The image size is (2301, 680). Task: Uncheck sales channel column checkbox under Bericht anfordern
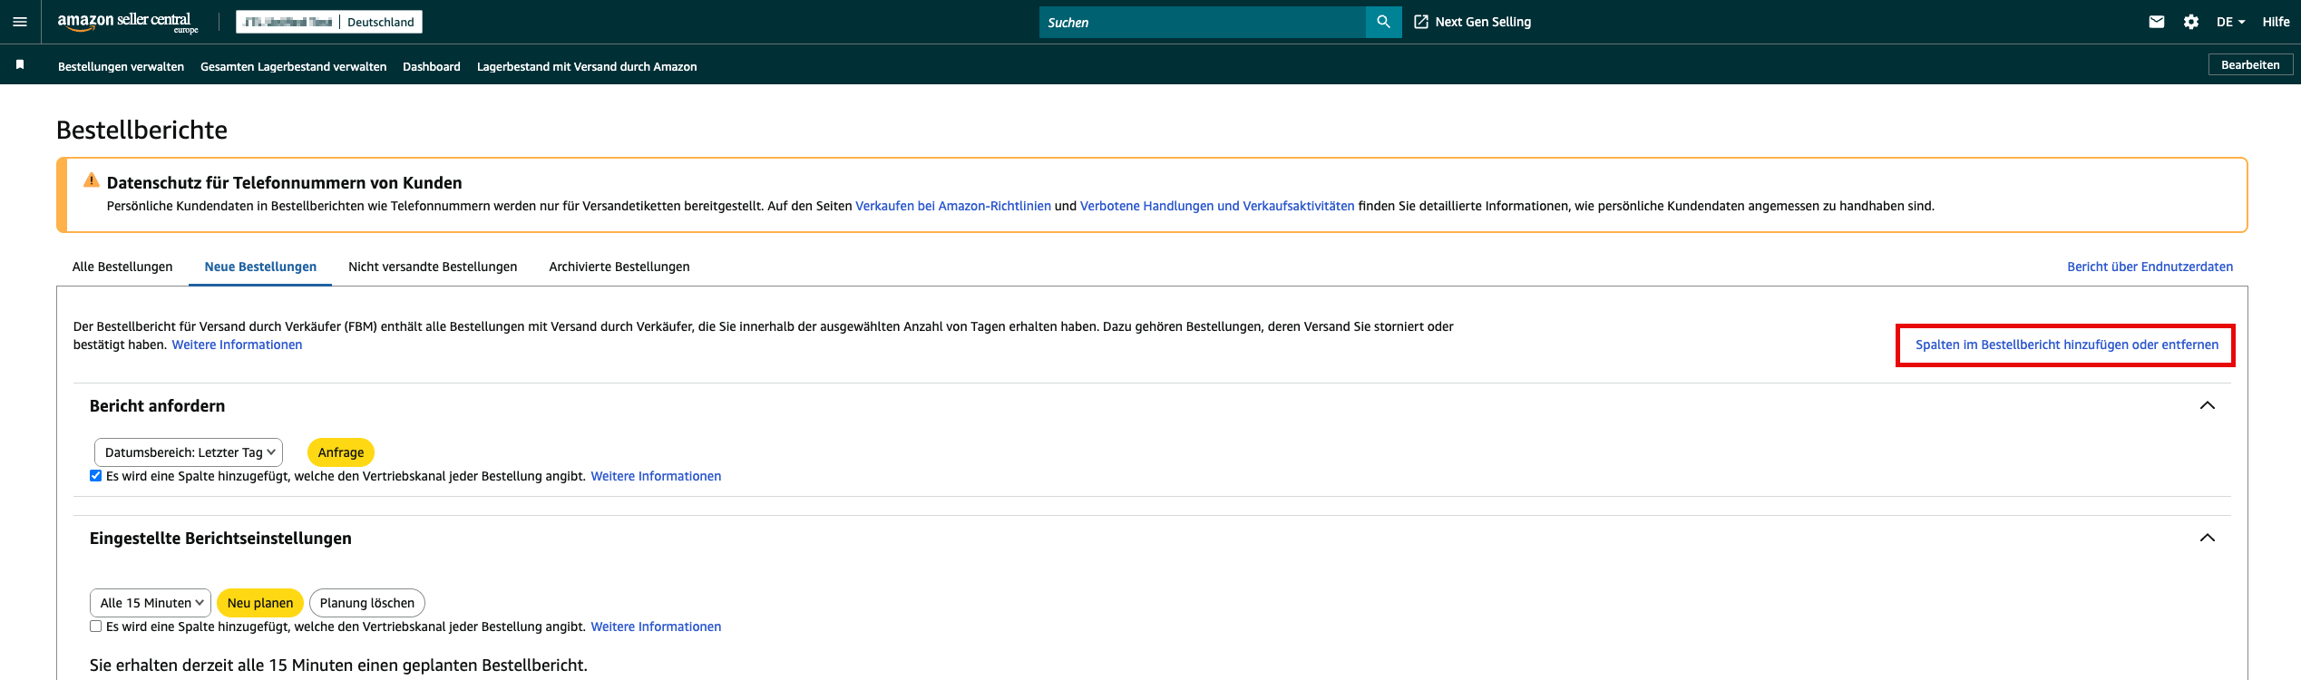pyautogui.click(x=96, y=476)
